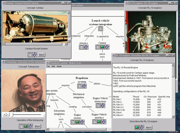
Task: Click scroll right arrow in Centaur image pane
Action: pyautogui.click(x=66, y=44)
